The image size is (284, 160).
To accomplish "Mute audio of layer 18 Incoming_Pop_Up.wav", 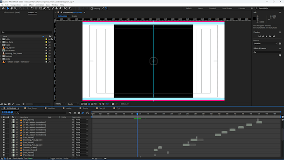I will pos(4,140).
